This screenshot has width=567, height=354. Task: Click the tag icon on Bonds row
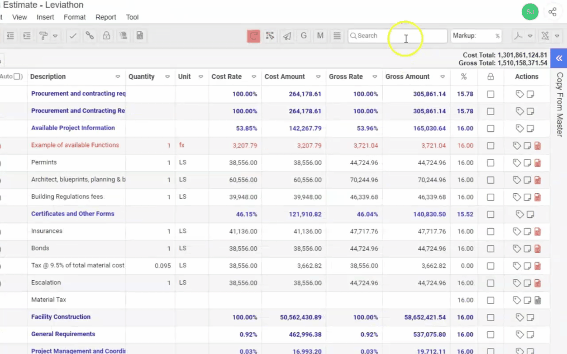516,249
